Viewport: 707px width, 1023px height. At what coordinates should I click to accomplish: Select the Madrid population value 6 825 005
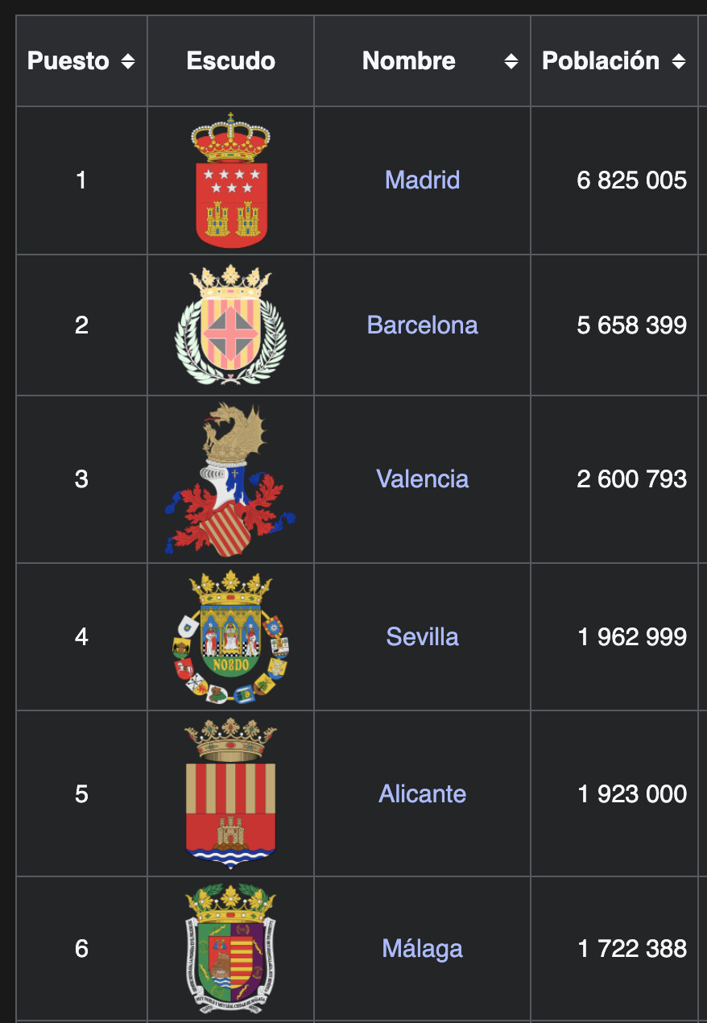pos(632,180)
